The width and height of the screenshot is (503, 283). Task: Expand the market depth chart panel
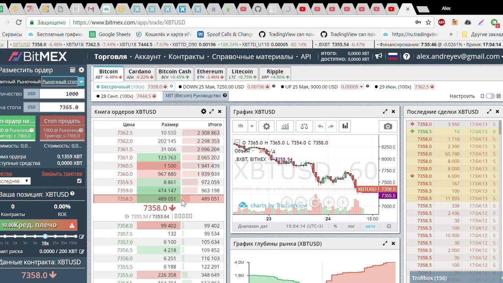click(385, 244)
